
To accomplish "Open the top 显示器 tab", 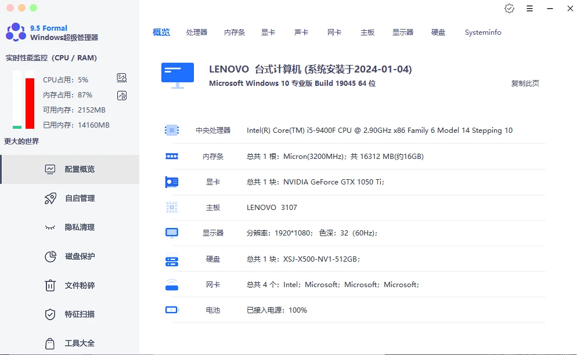I will [403, 32].
